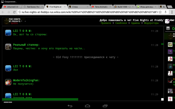Screen dimensions: 175x109
Task: Click your user avatar in chat header
Action: (x=167, y=21)
